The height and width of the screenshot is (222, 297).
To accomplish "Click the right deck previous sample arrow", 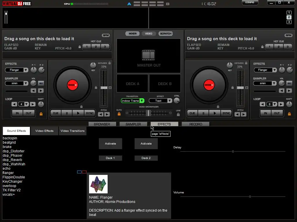I will [x=282, y=91].
